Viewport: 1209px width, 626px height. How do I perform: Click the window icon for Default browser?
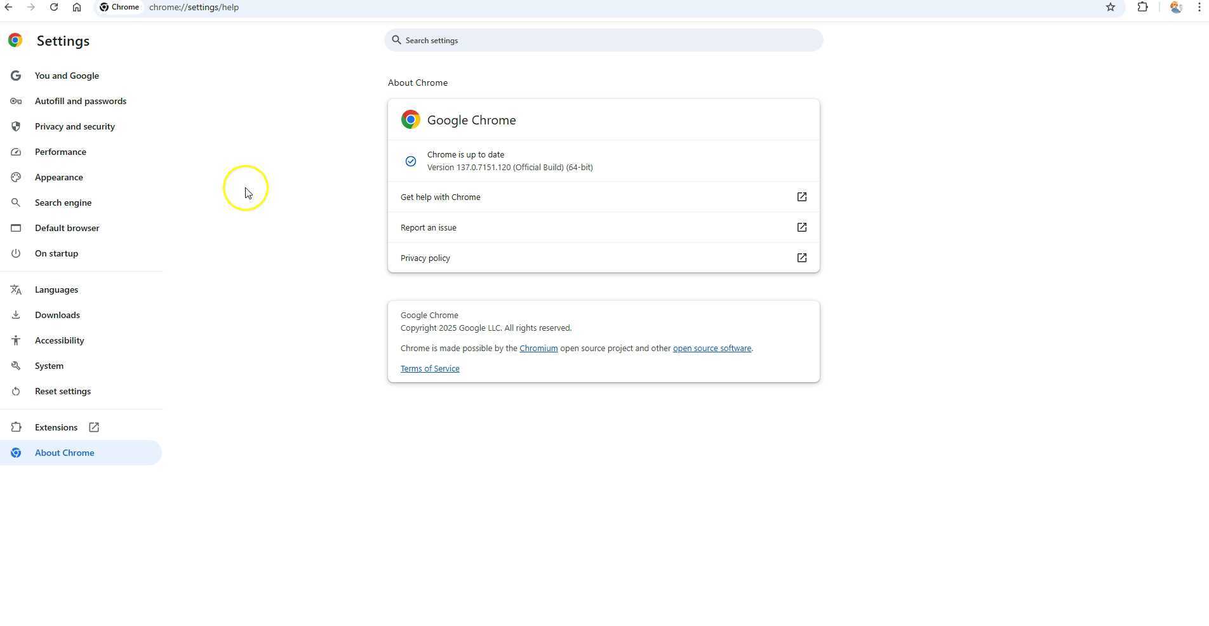coord(16,228)
